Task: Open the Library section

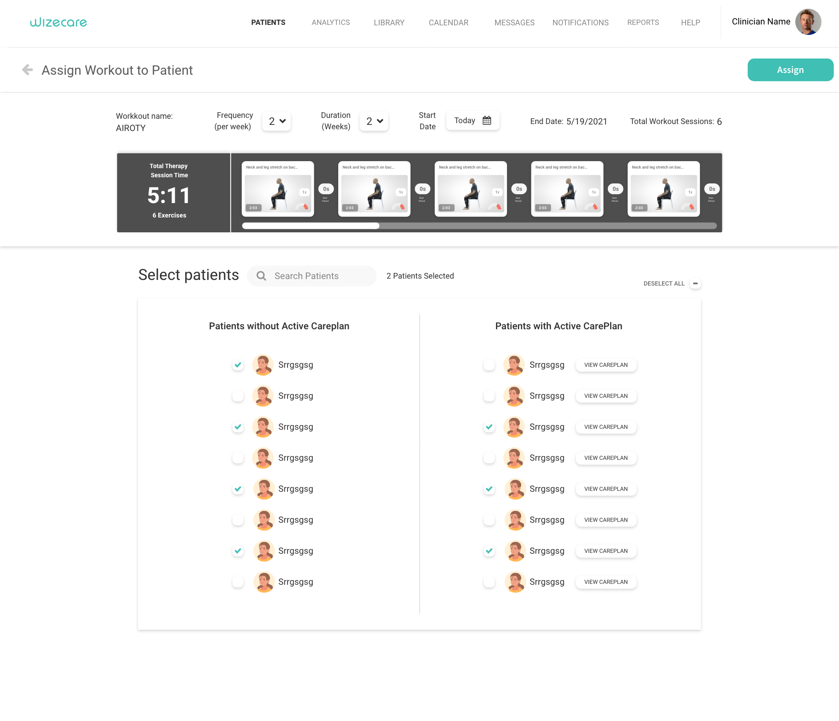Action: (x=389, y=22)
